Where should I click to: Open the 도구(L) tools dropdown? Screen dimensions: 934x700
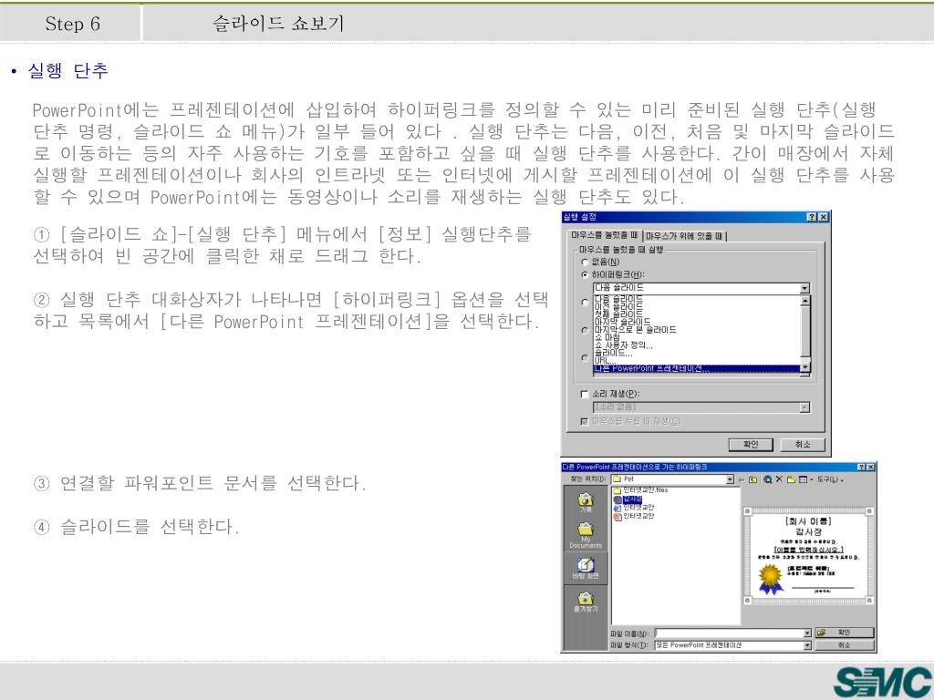(x=830, y=479)
